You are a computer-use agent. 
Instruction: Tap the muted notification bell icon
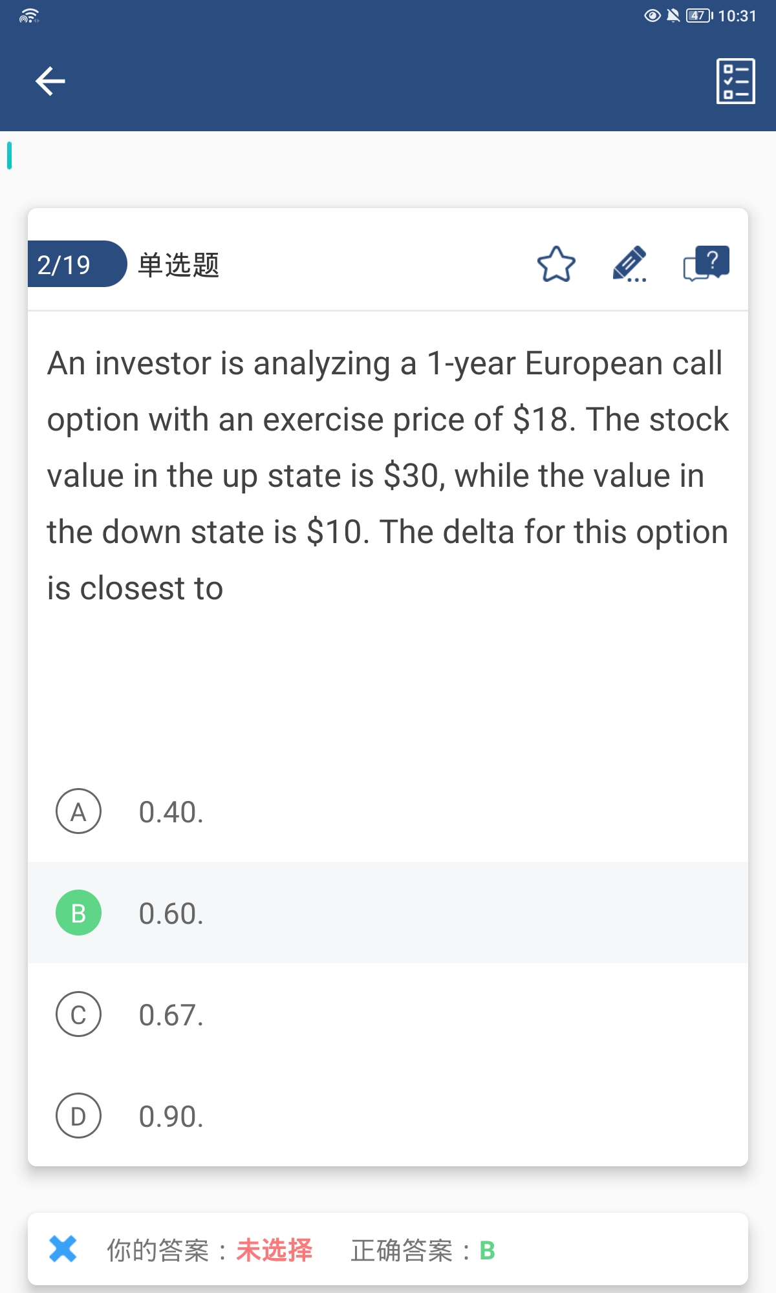tap(673, 16)
